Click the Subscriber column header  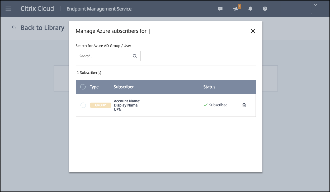(124, 87)
